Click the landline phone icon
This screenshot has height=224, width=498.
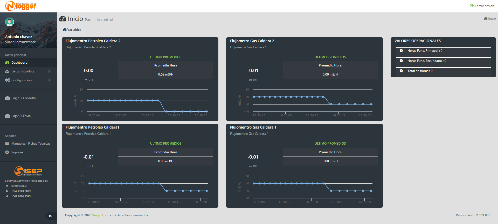click(x=7, y=191)
